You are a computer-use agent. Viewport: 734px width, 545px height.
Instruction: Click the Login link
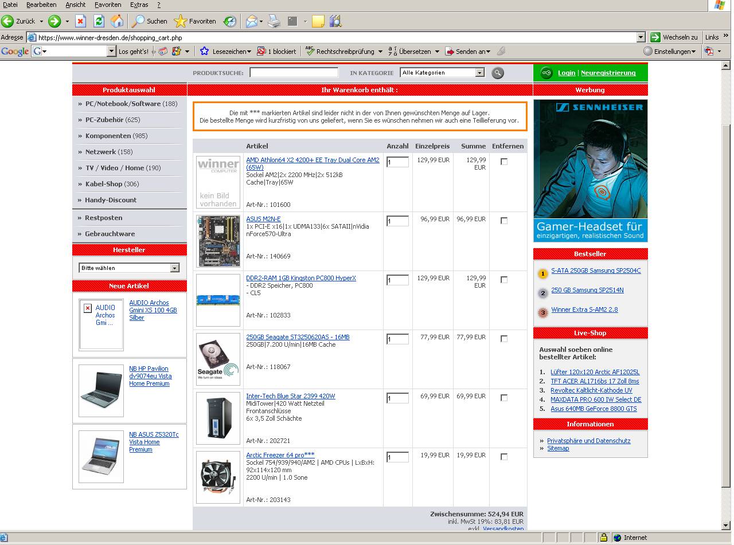(x=567, y=73)
